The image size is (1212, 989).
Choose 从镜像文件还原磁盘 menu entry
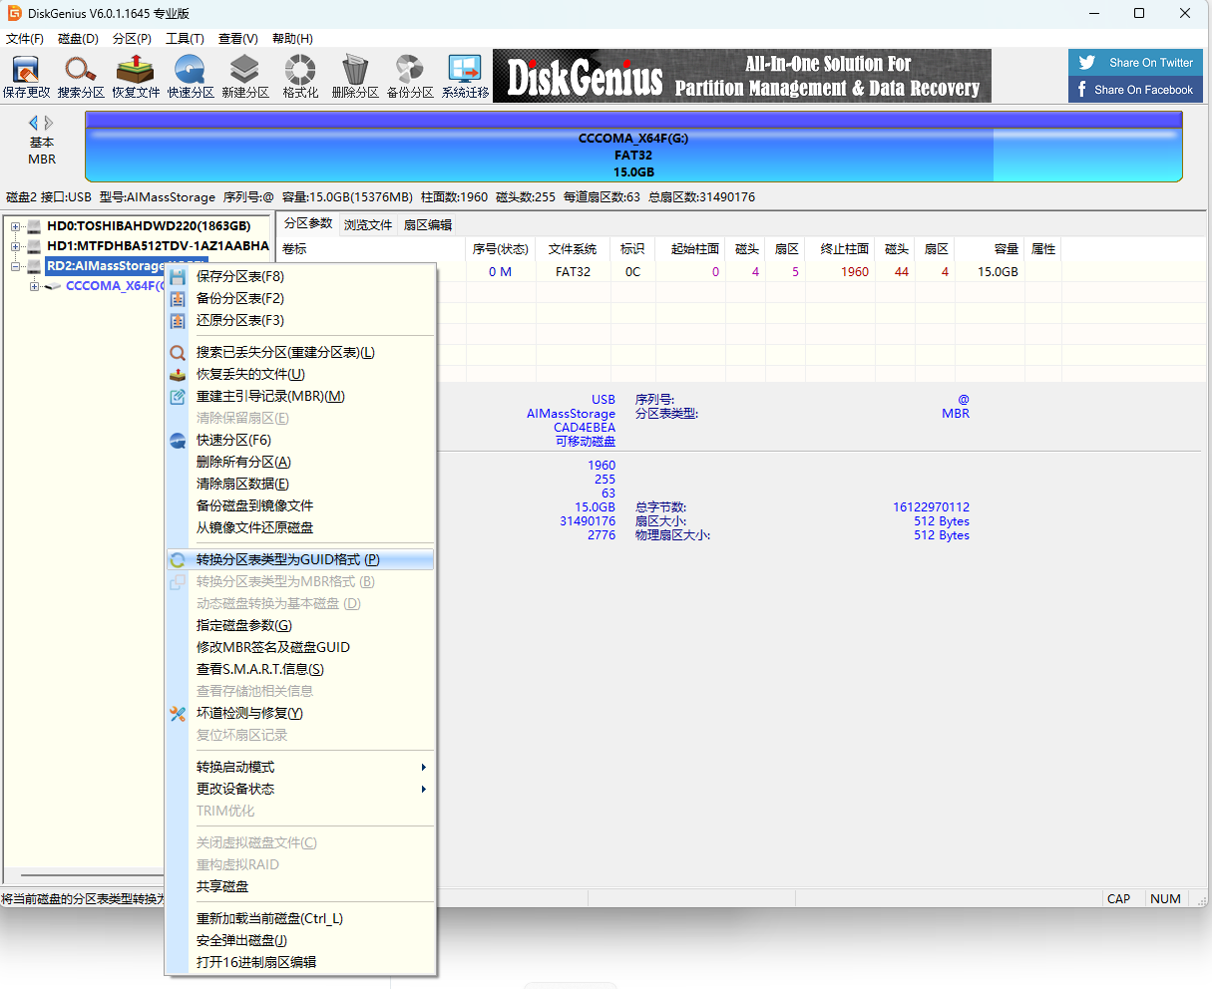300,527
